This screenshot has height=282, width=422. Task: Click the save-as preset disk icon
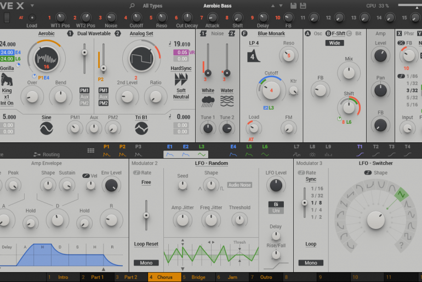tap(303, 5)
